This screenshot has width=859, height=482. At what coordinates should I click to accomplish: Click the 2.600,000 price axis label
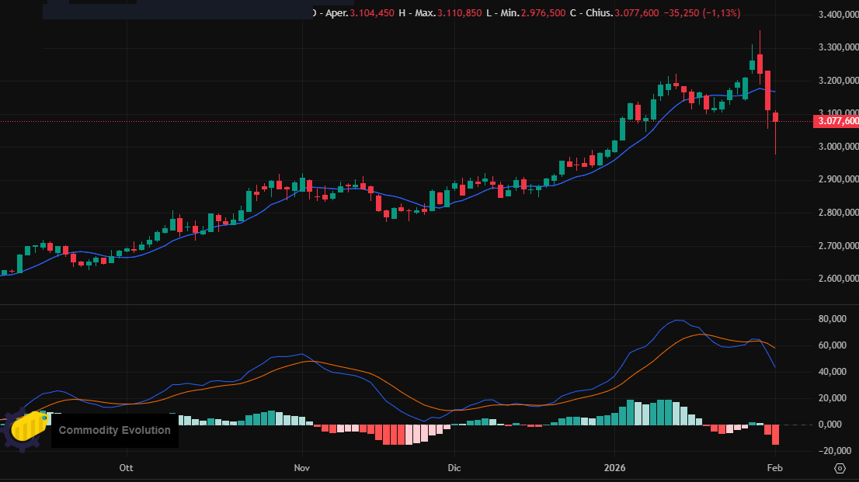click(838, 279)
